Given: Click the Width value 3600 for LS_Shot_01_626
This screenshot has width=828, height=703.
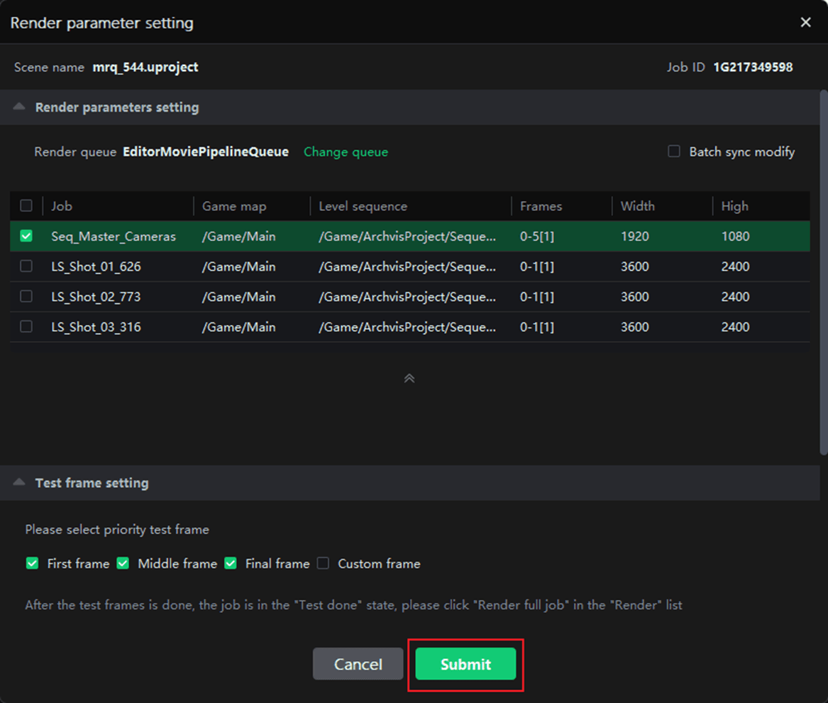Looking at the screenshot, I should (634, 267).
